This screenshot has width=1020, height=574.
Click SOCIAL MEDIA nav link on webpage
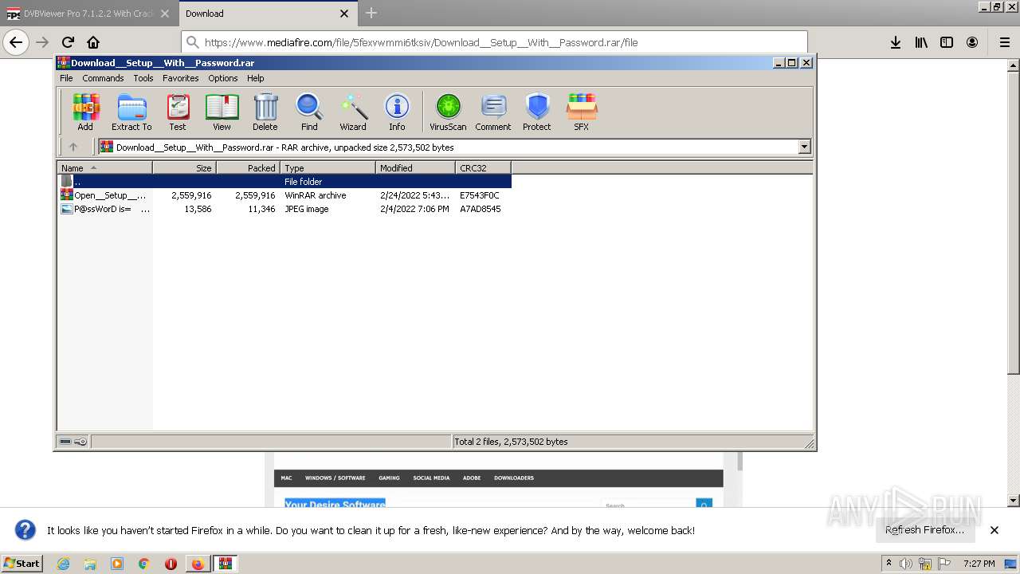coord(431,478)
